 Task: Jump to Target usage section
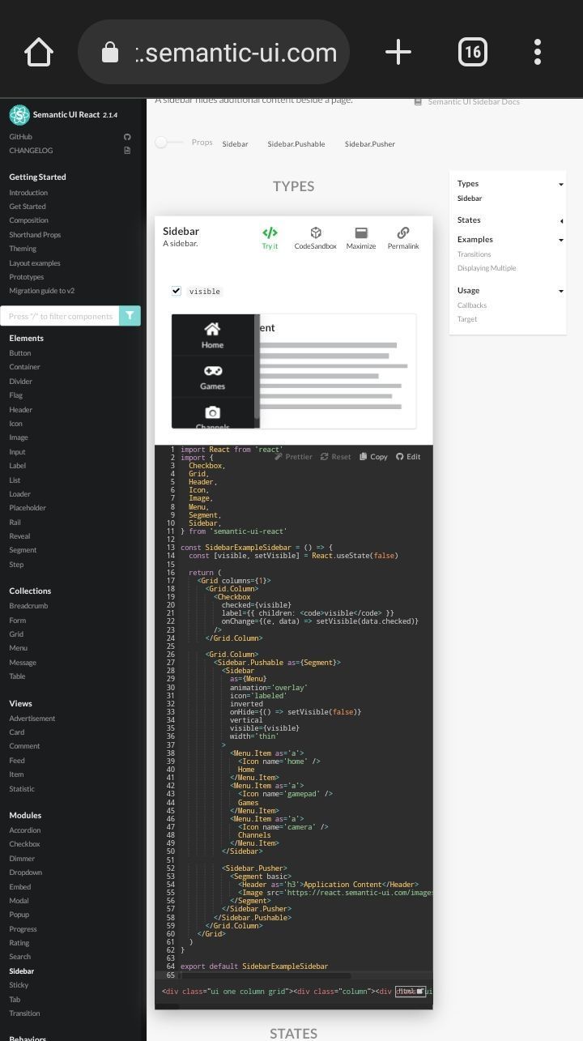point(467,319)
